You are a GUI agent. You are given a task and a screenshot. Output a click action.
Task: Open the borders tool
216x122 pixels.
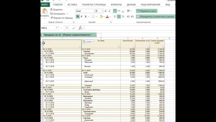pyautogui.click(x=93, y=17)
